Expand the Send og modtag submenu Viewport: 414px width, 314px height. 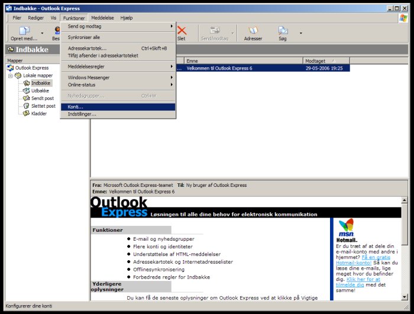pos(118,26)
